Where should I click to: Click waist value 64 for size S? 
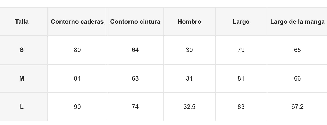tap(135, 50)
